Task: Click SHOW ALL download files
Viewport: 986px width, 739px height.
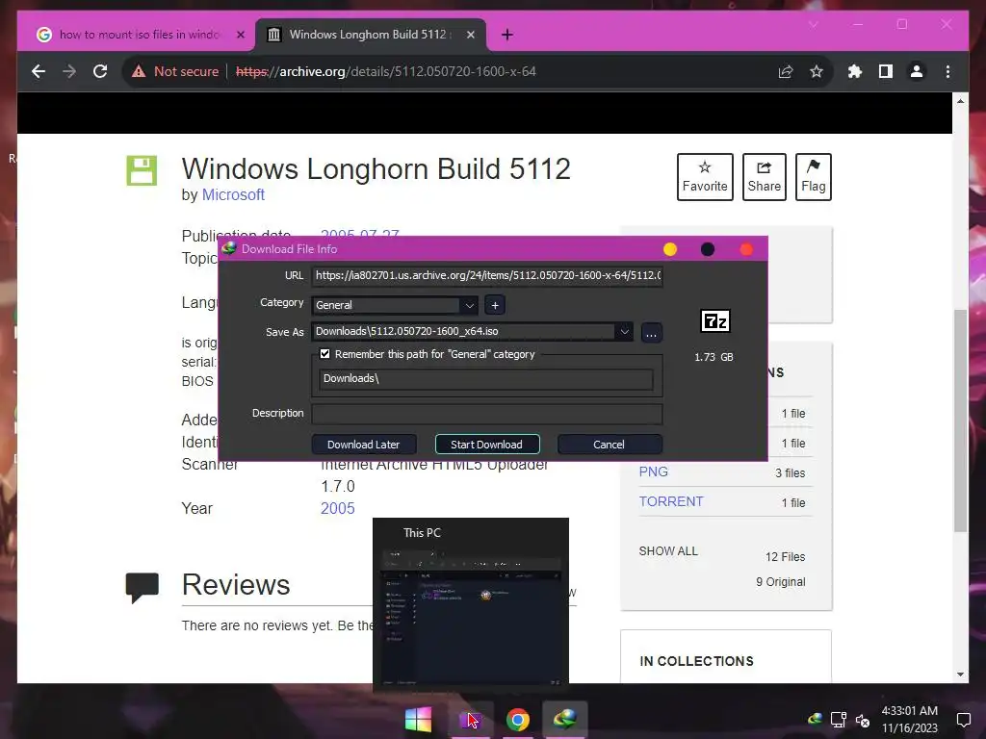Action: (668, 551)
